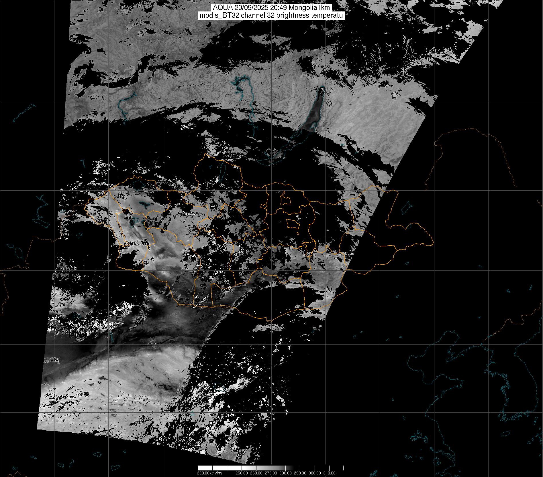Click the brightness temperature grayscale colorbar
Image resolution: width=543 pixels, height=477 pixels.
pos(271,468)
